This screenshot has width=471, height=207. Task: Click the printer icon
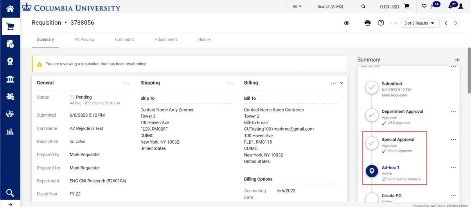(x=367, y=23)
